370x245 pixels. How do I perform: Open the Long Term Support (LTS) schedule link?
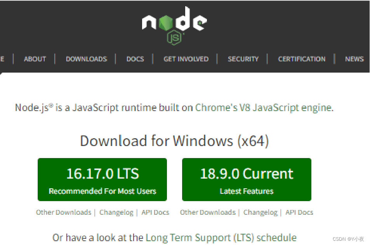click(x=221, y=238)
